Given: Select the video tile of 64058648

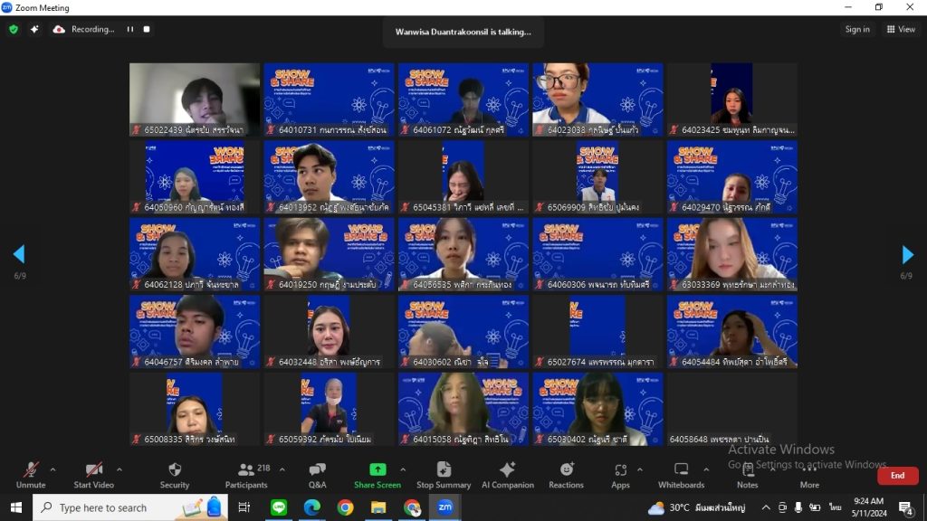Looking at the screenshot, I should pos(731,410).
